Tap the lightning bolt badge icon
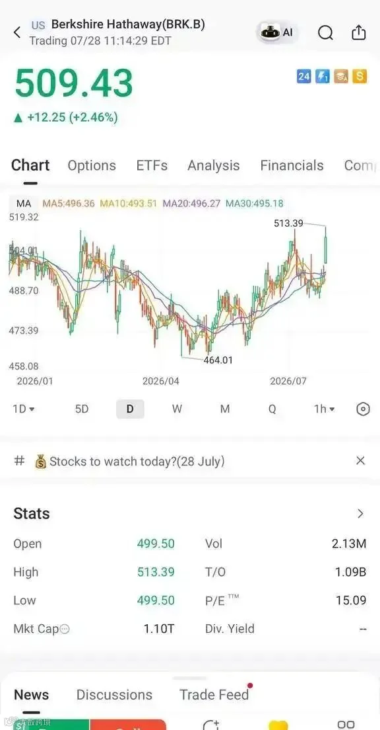The height and width of the screenshot is (730, 380). pos(323,76)
